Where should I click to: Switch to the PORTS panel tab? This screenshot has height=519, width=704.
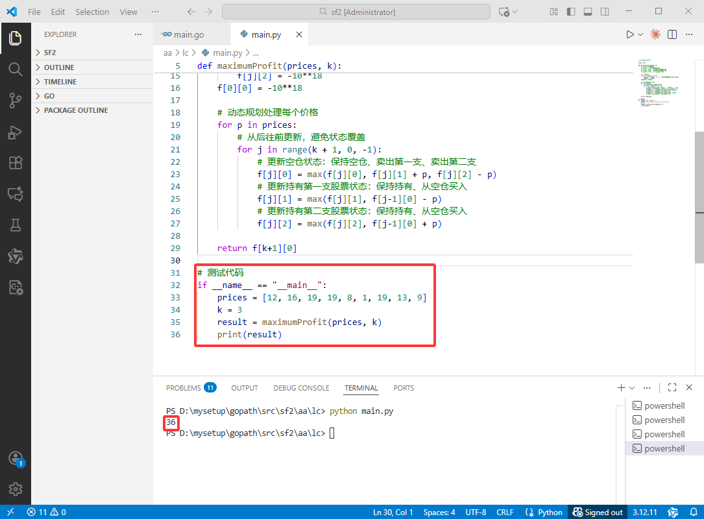coord(404,388)
